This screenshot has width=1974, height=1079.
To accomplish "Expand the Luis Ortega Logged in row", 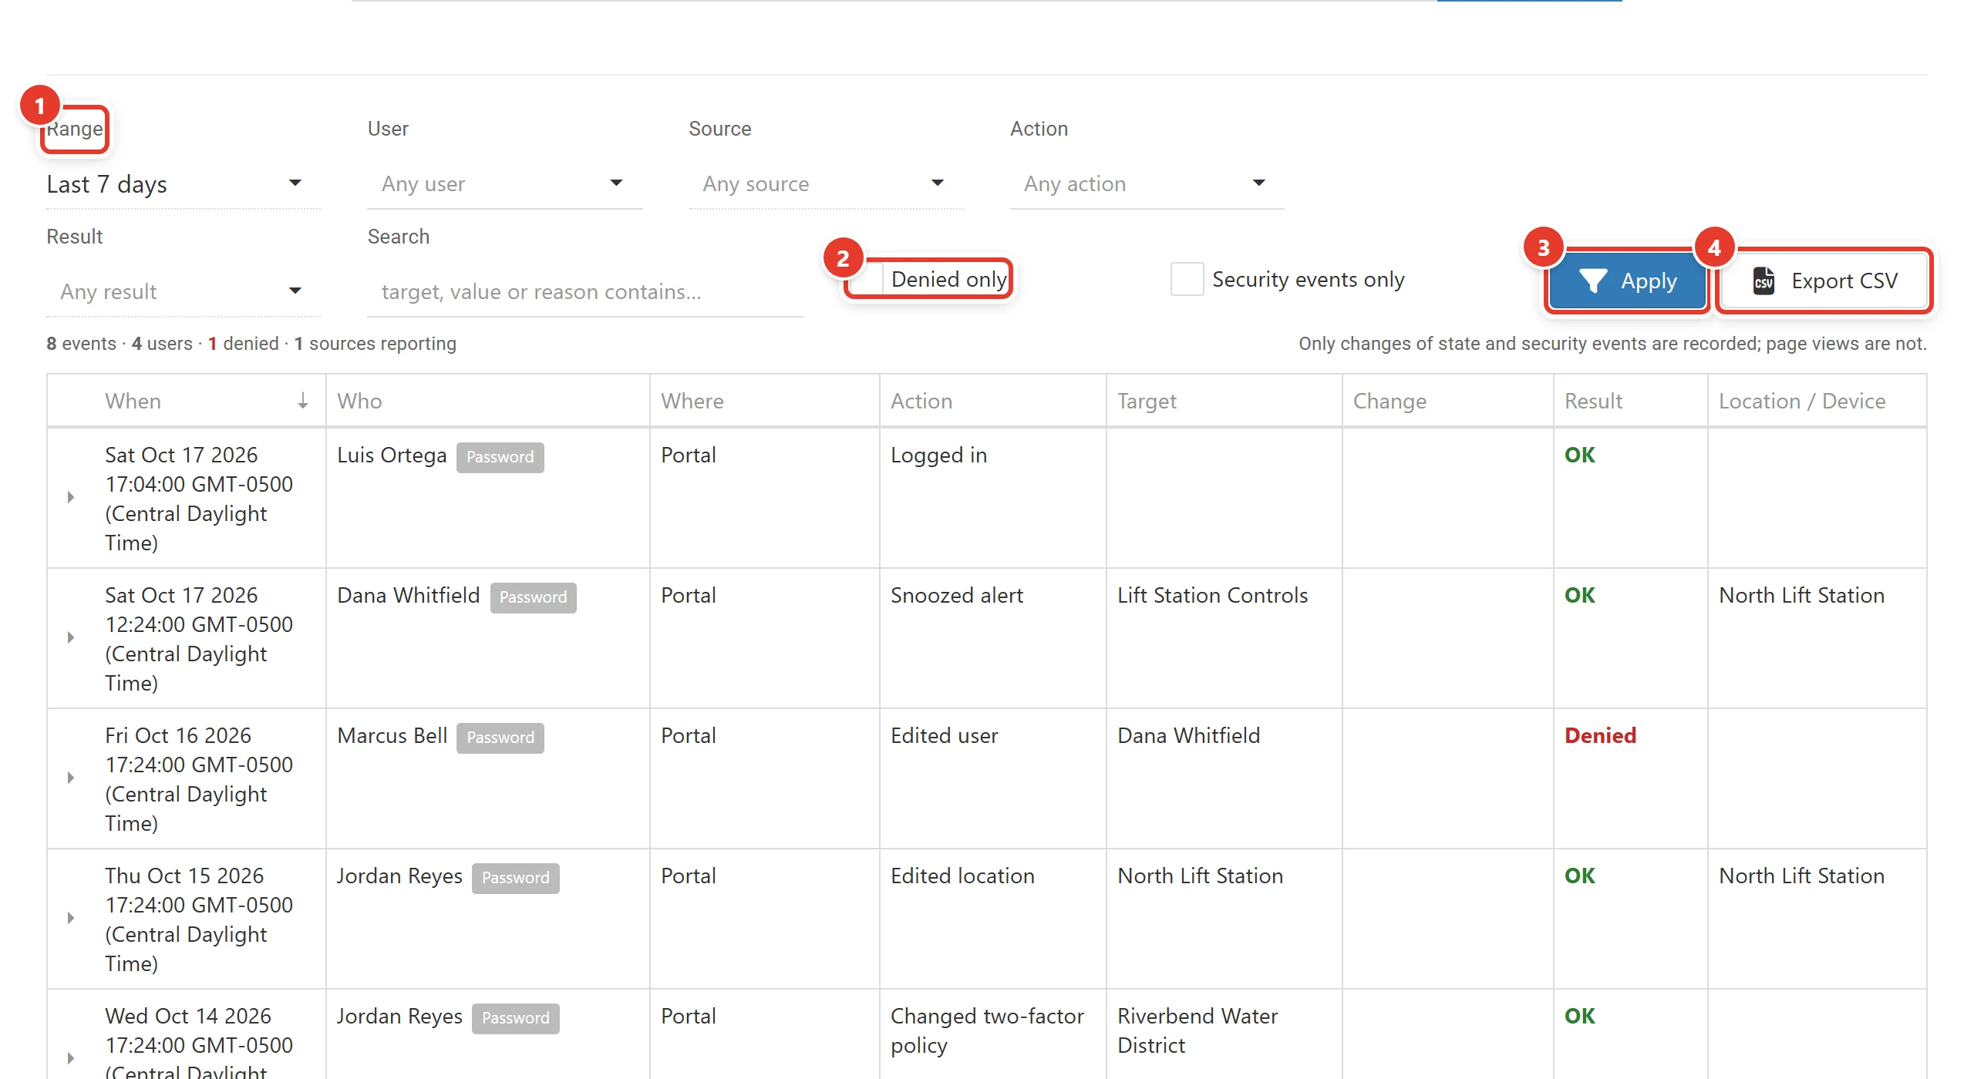I will tap(71, 498).
